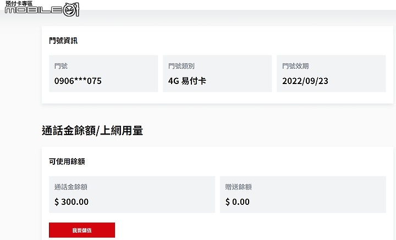Click the 通話金餘額/上網用量 page heading
Image resolution: width=396 pixels, height=240 pixels.
(92, 131)
